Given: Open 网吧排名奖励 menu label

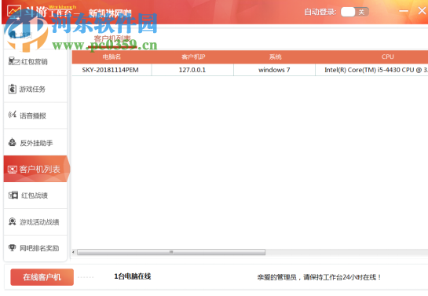Looking at the screenshot, I should (39, 248).
